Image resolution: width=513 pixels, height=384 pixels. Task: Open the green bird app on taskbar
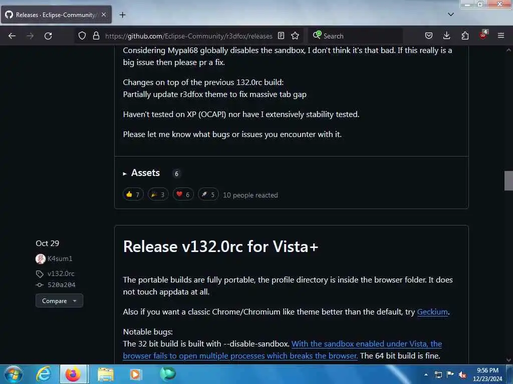167,374
